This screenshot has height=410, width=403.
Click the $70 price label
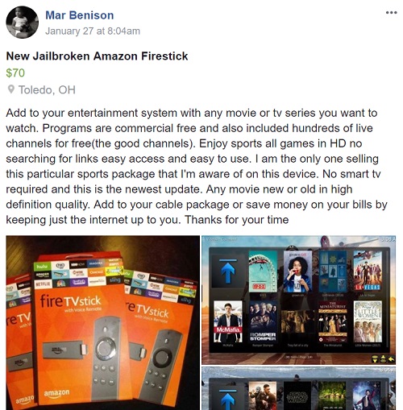15,72
